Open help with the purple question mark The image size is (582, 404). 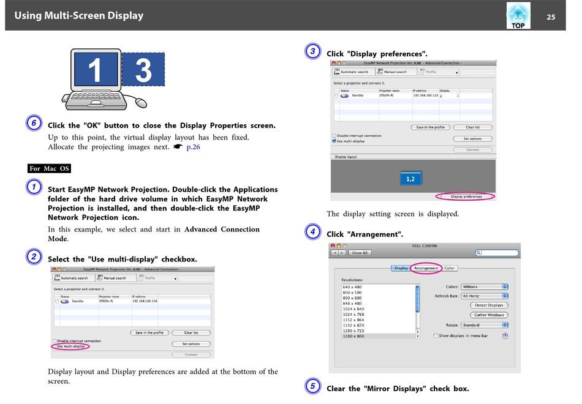(505, 335)
